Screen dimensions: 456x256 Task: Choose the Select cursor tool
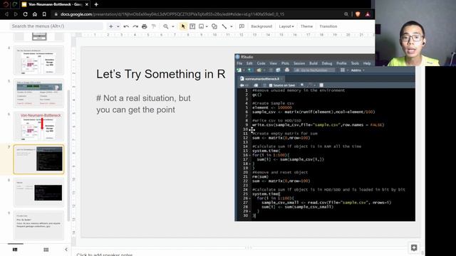tap(183, 26)
